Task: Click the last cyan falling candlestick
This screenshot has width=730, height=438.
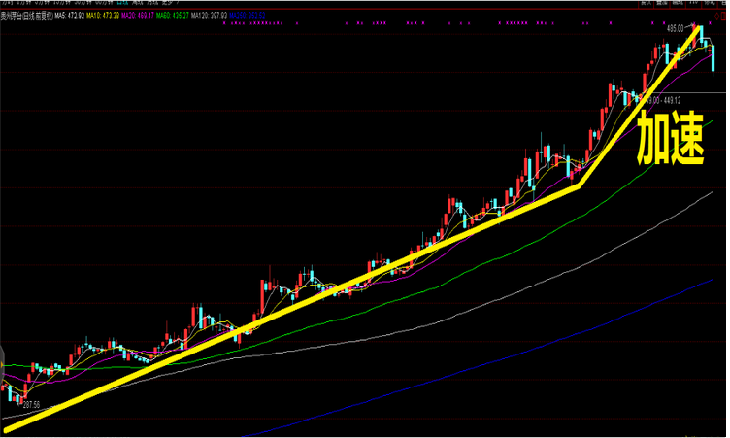Action: (x=713, y=58)
